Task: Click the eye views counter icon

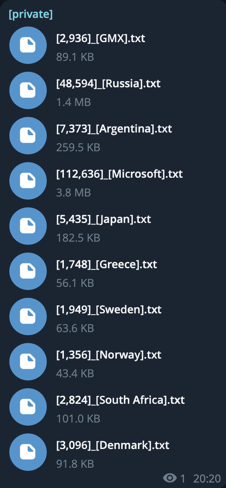Action: click(x=170, y=478)
